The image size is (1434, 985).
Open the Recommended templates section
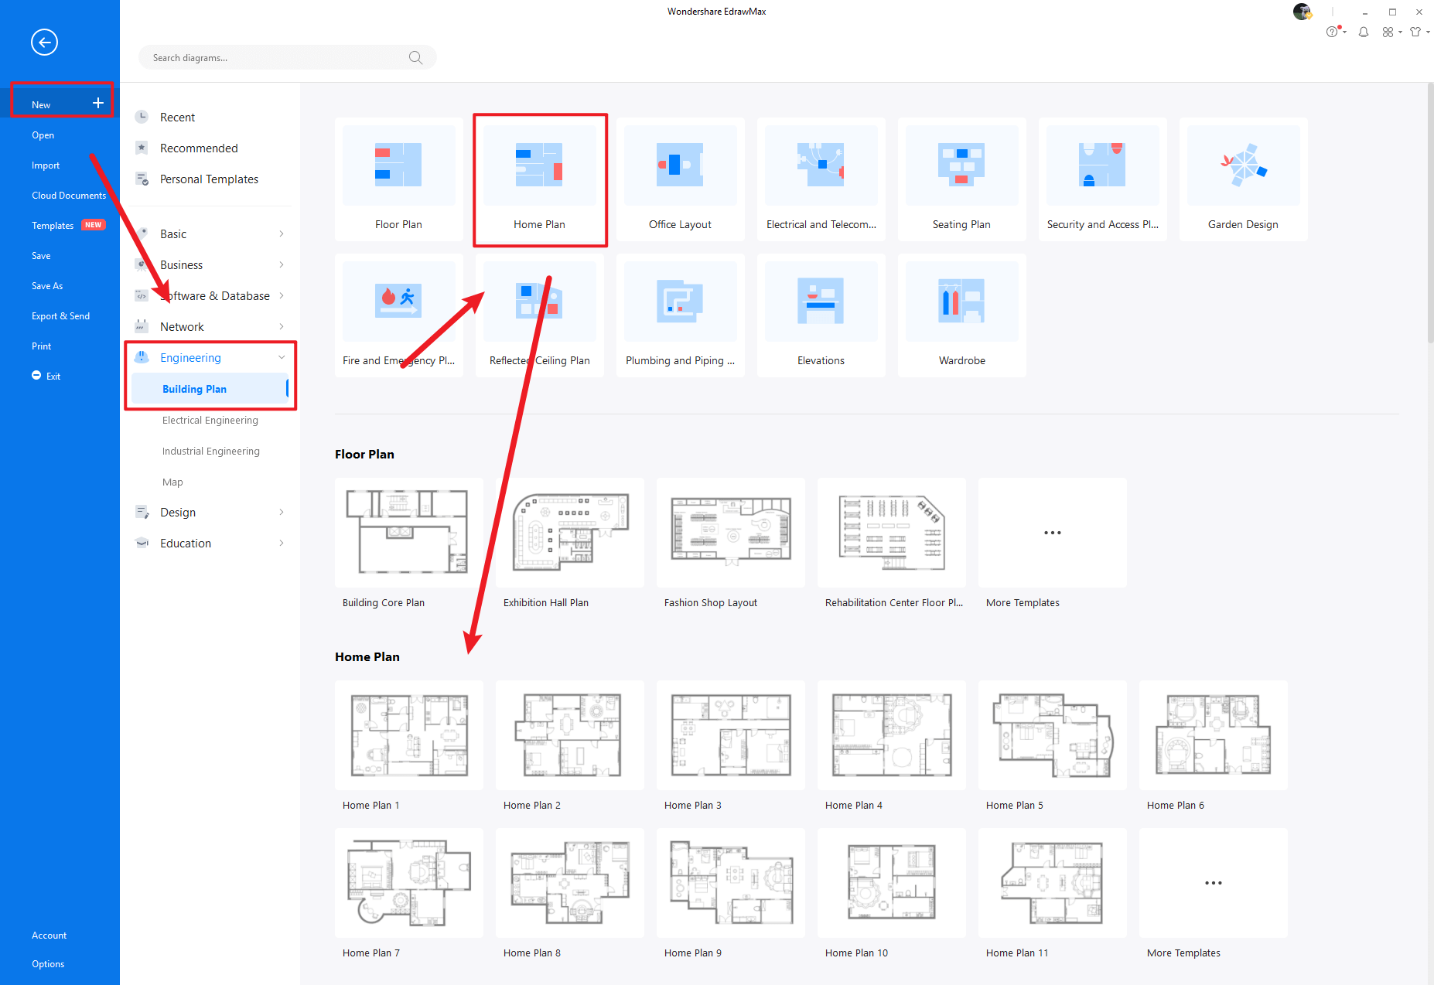199,148
